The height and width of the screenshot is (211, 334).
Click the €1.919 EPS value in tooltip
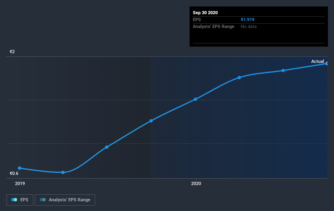[247, 19]
